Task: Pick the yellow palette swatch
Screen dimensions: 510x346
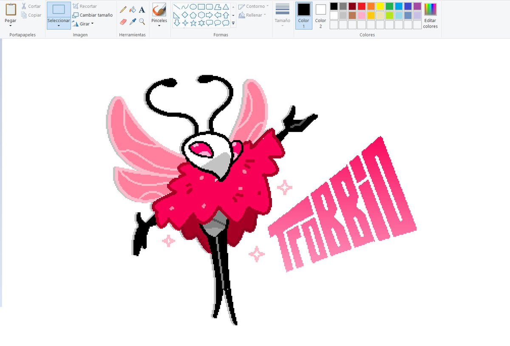Action: coord(380,6)
